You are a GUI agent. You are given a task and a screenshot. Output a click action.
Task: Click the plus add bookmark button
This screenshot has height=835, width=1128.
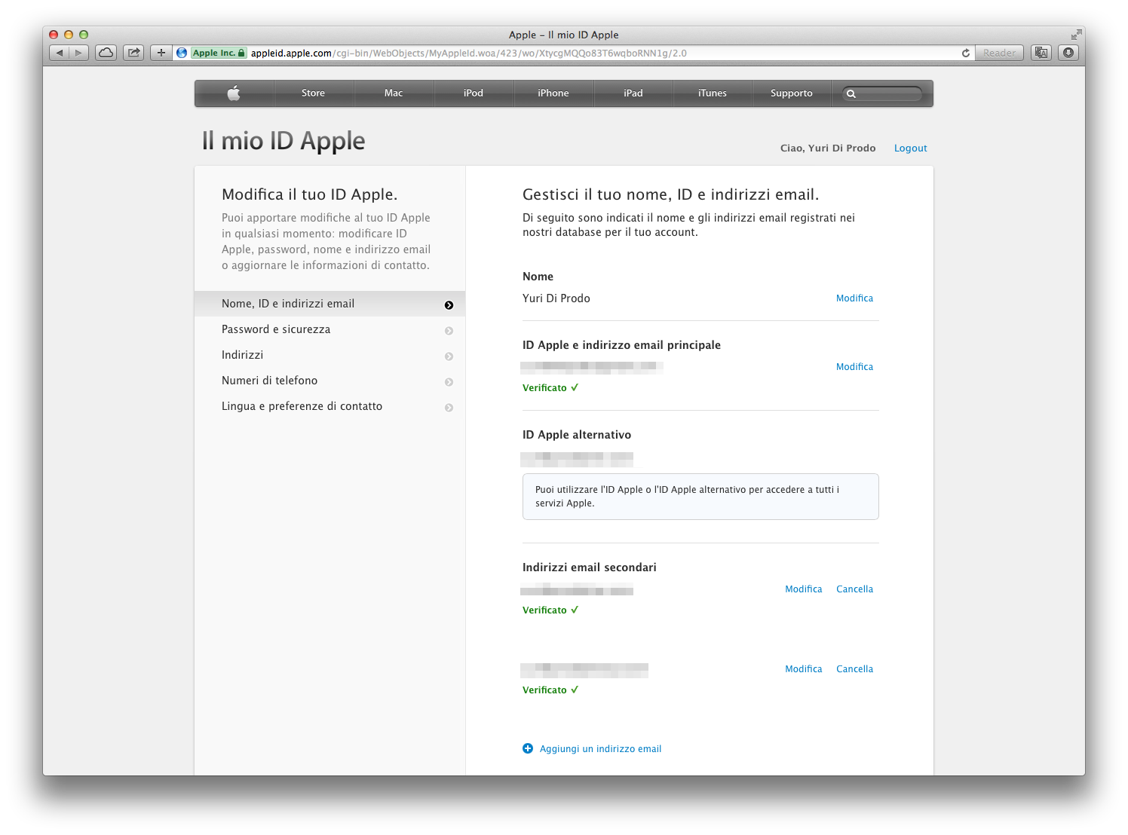(x=161, y=53)
